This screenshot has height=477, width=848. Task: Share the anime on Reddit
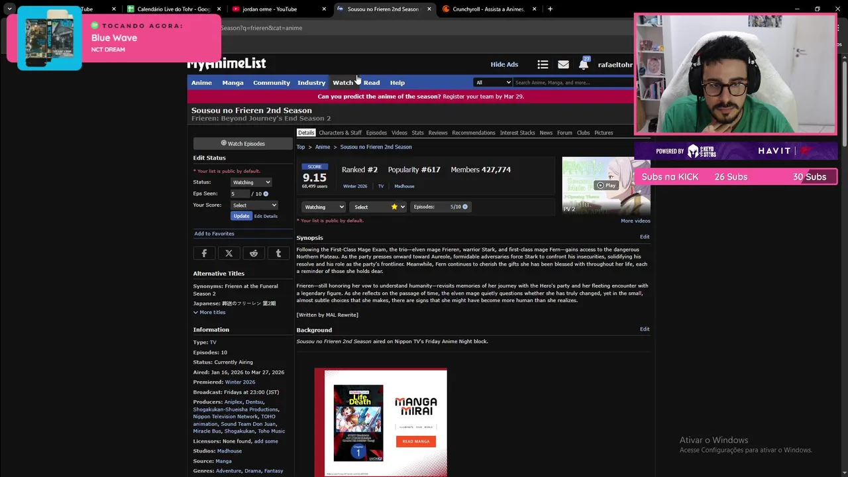[254, 253]
